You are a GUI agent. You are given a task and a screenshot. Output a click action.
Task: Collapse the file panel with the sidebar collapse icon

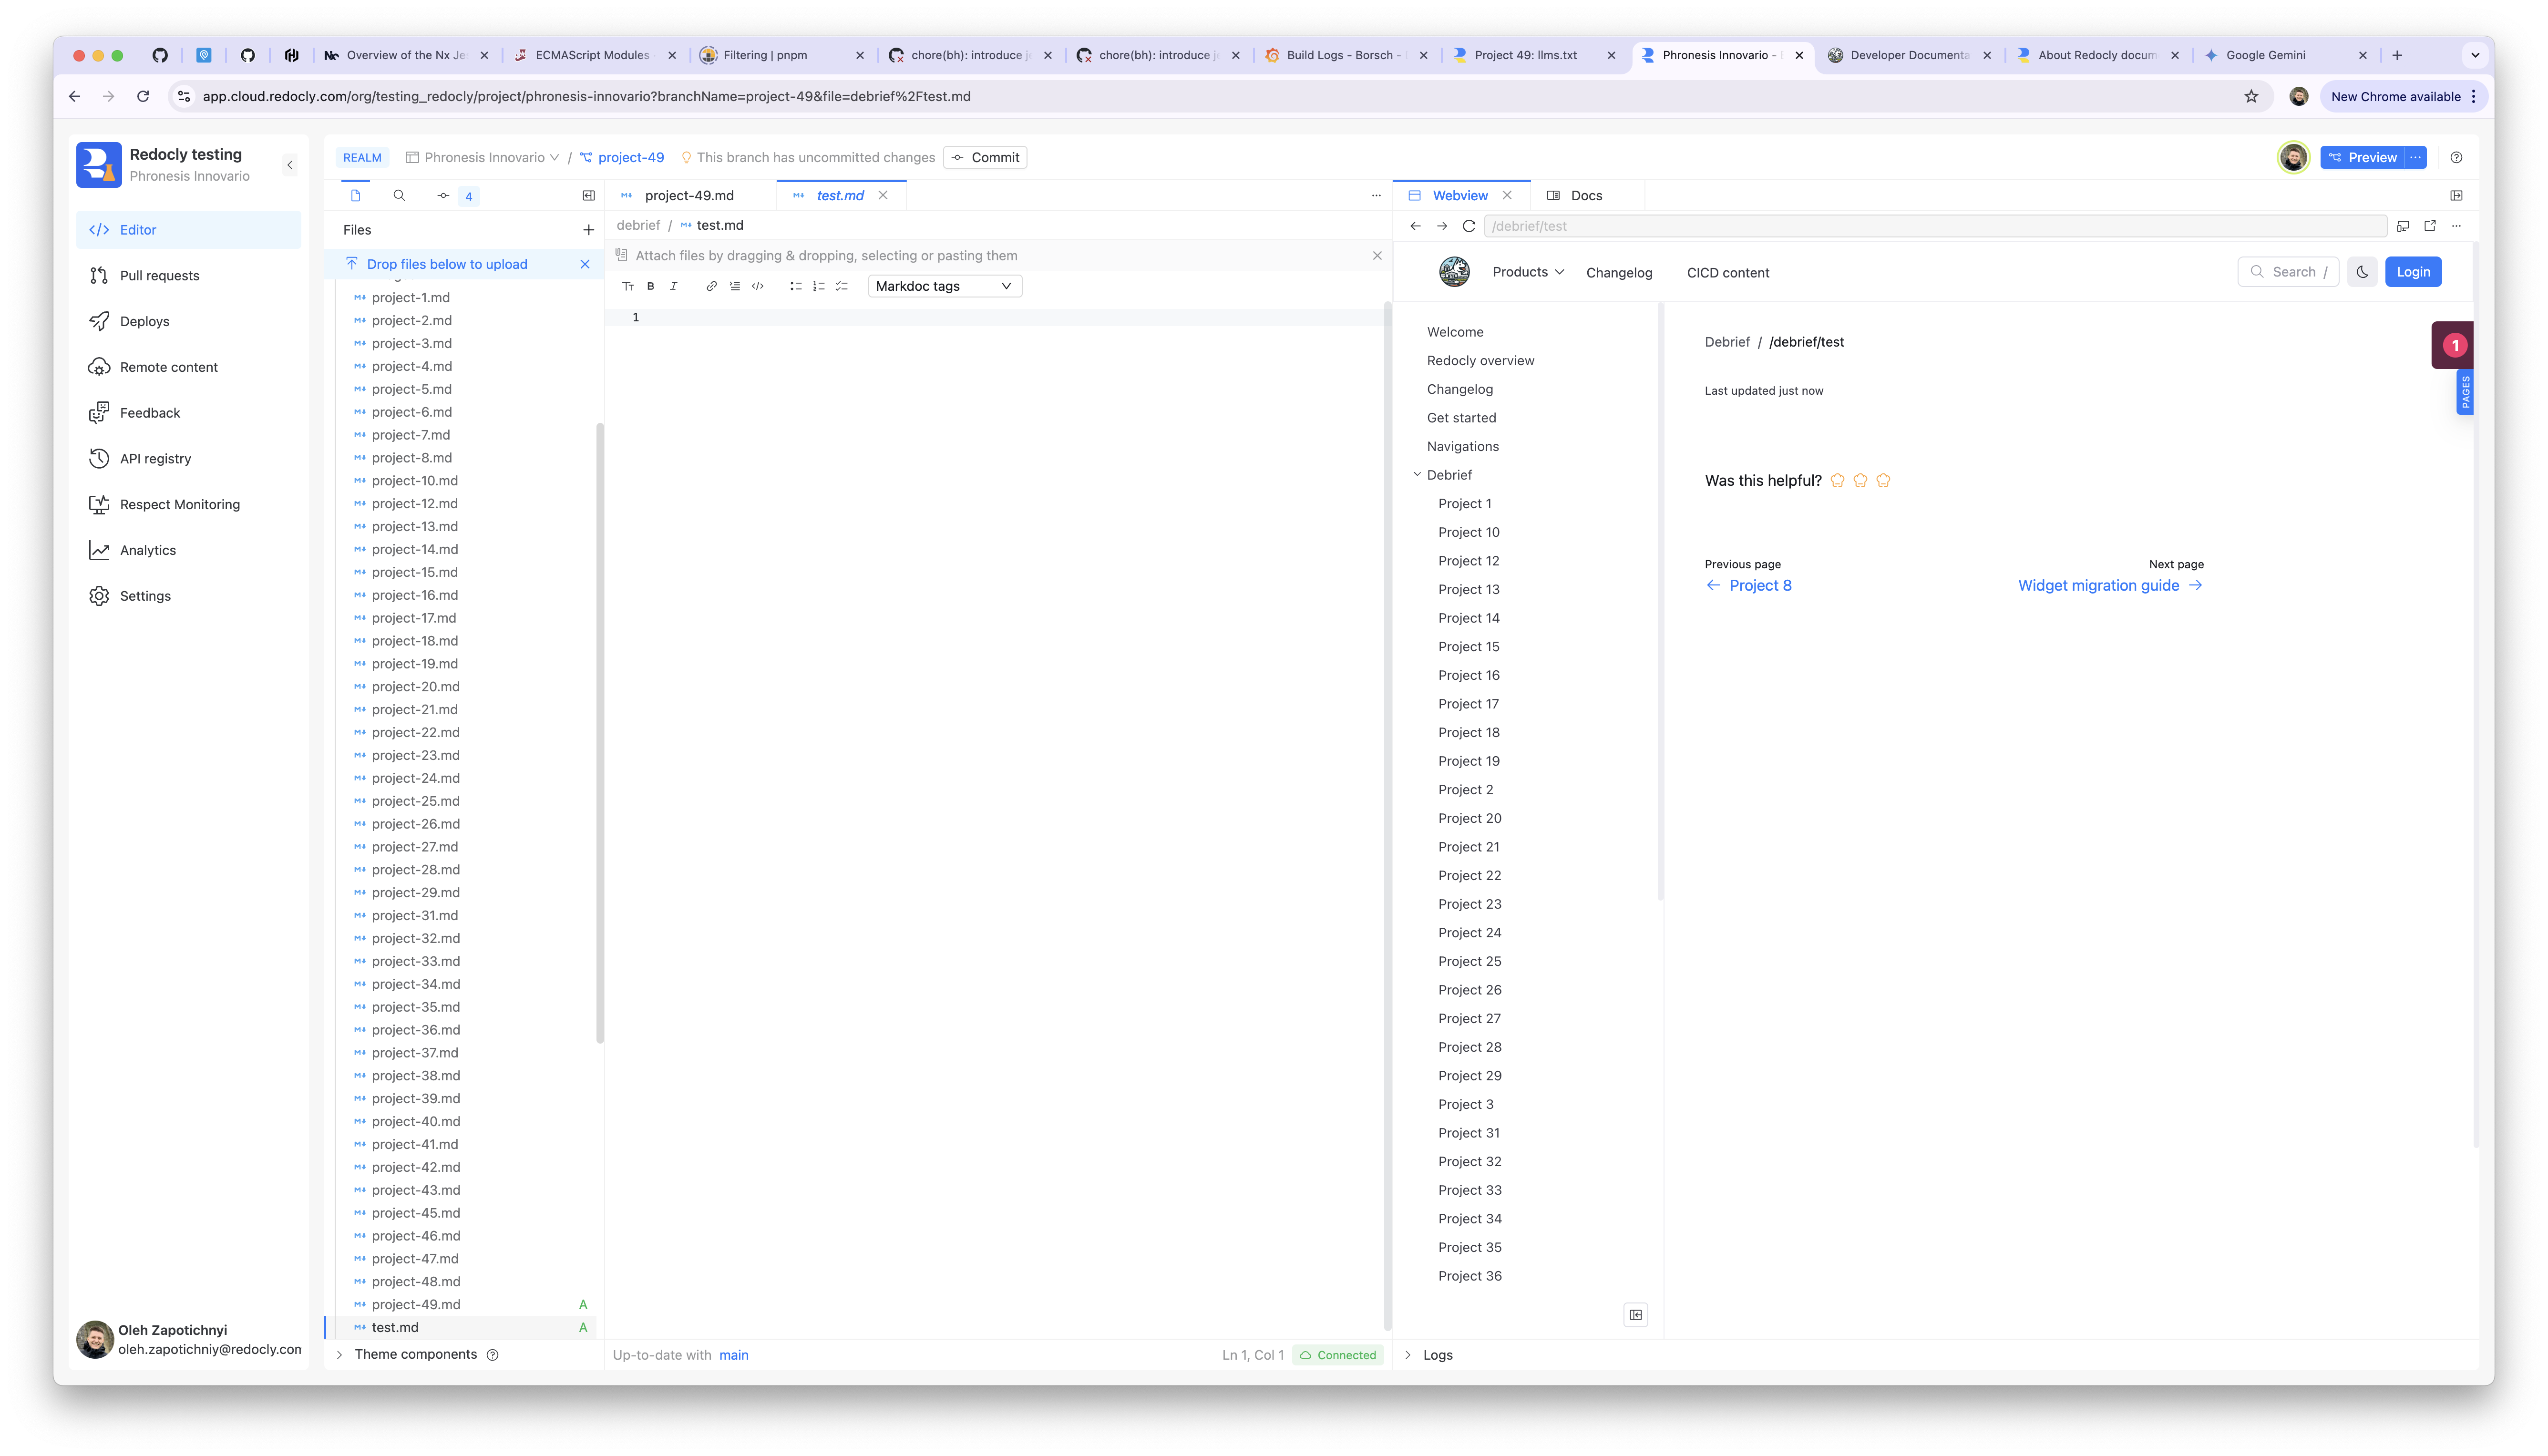589,196
